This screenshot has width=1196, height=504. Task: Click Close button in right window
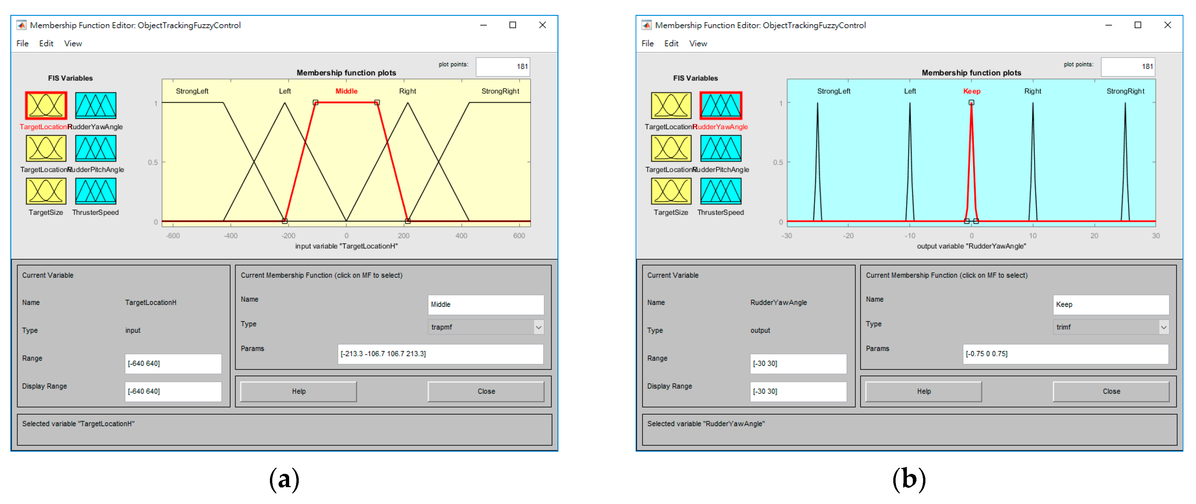1111,391
